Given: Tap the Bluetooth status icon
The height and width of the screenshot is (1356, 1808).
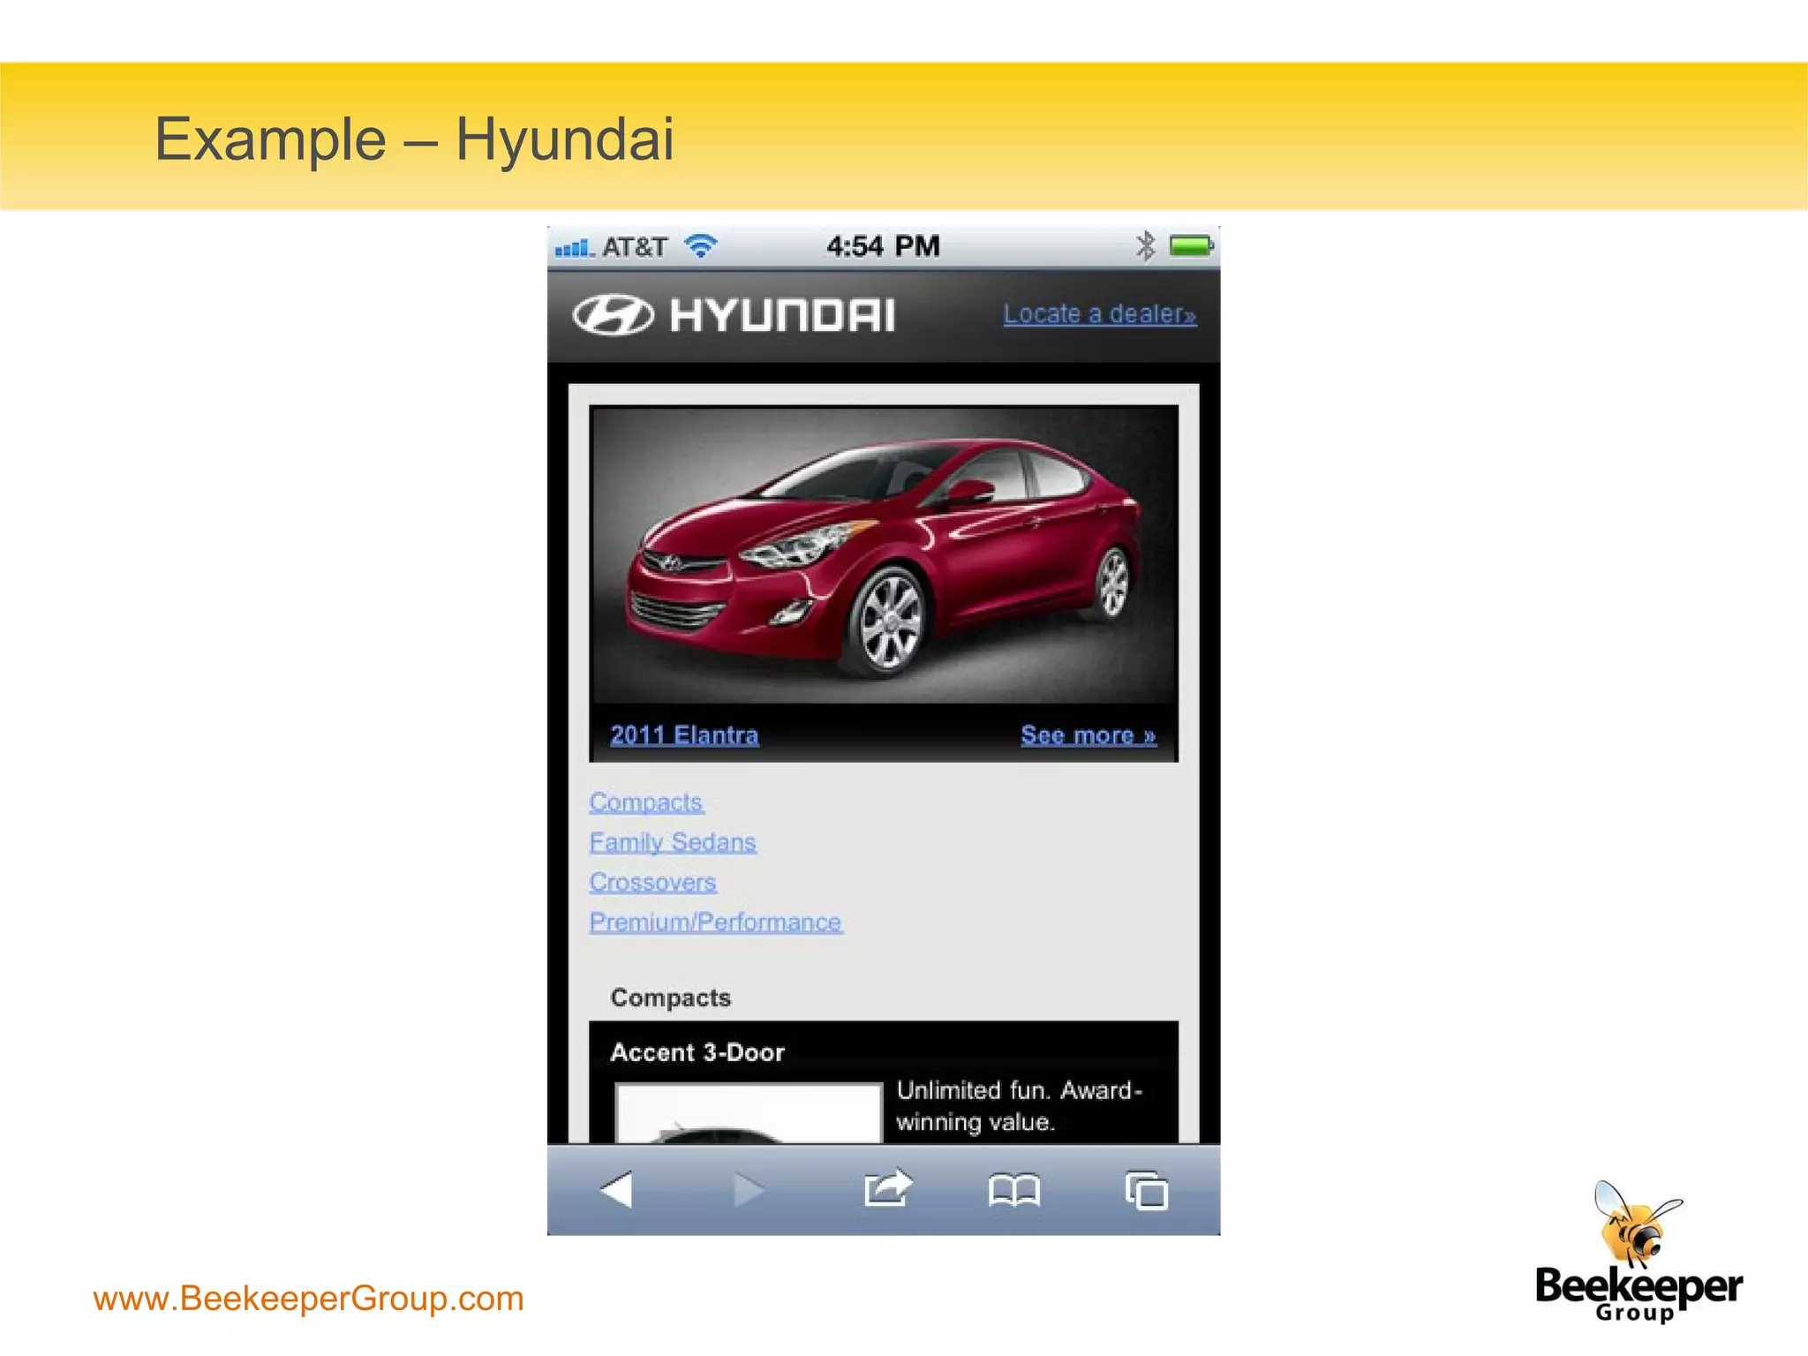Looking at the screenshot, I should [1145, 245].
